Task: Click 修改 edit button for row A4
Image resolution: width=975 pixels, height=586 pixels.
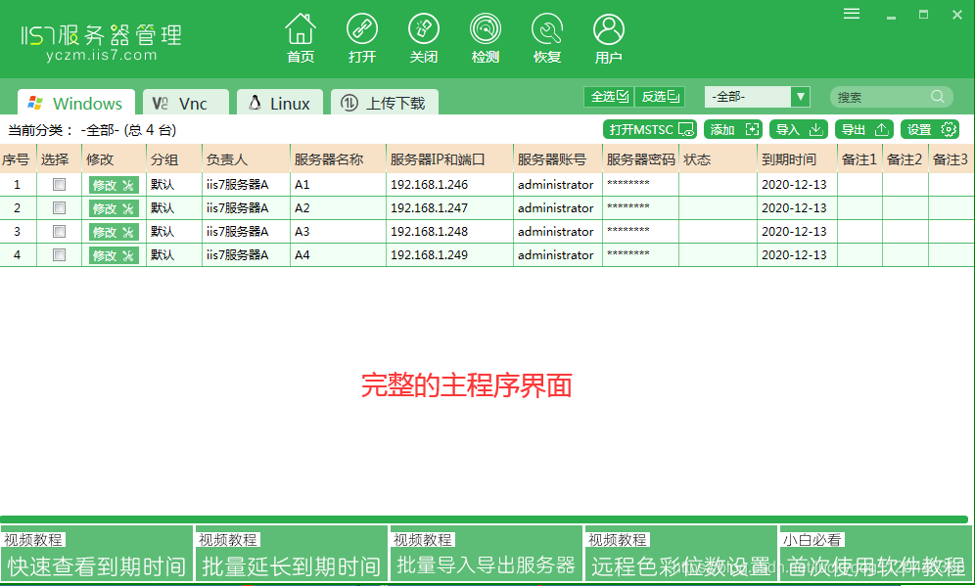Action: click(x=114, y=255)
